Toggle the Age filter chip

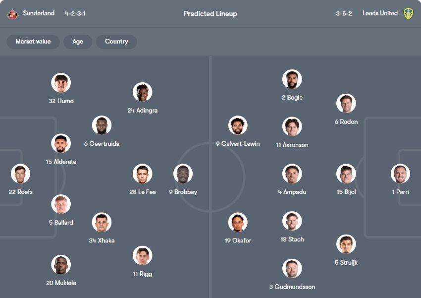(x=78, y=42)
